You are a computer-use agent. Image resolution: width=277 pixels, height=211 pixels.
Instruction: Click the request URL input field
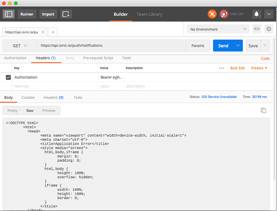click(111, 46)
